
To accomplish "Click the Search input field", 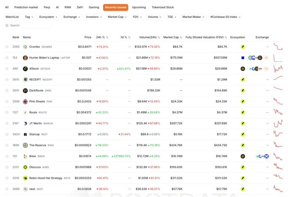I will click(x=27, y=25).
